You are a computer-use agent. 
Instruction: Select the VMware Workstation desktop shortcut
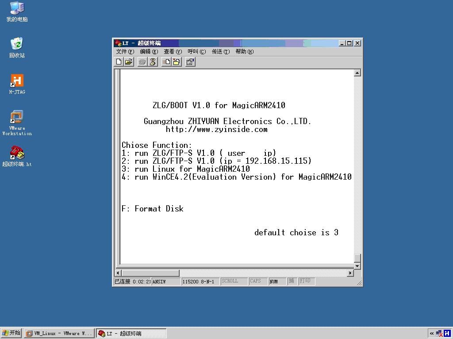(x=17, y=123)
